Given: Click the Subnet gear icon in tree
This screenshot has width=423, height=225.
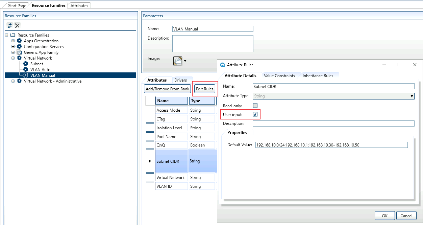Looking at the screenshot, I should 26,64.
